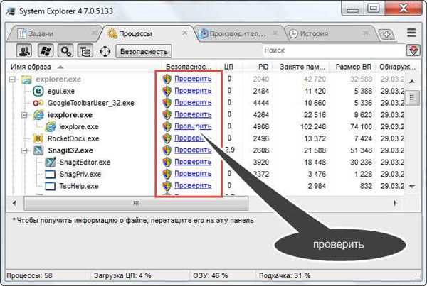Image resolution: width=427 pixels, height=286 pixels.
Task: Click the shield icon in explorer.exe row
Action: point(167,79)
